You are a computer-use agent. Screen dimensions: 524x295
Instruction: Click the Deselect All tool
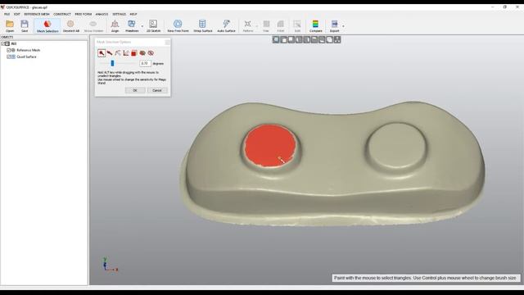click(x=71, y=25)
